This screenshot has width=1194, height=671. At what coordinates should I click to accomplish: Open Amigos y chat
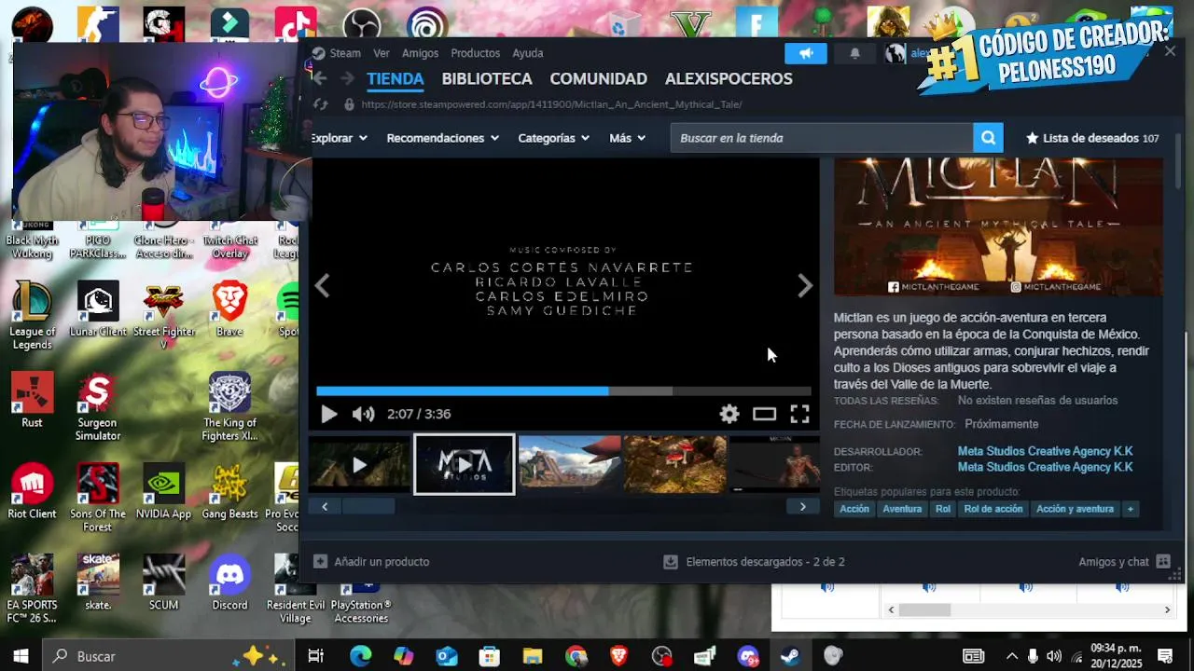point(1124,562)
